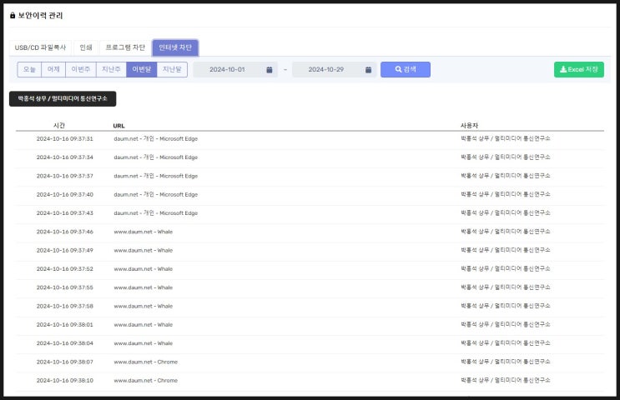Screen dimensions: 620x400
Task: Switch to the USB/CD 파일복사 tab
Action: pos(40,47)
